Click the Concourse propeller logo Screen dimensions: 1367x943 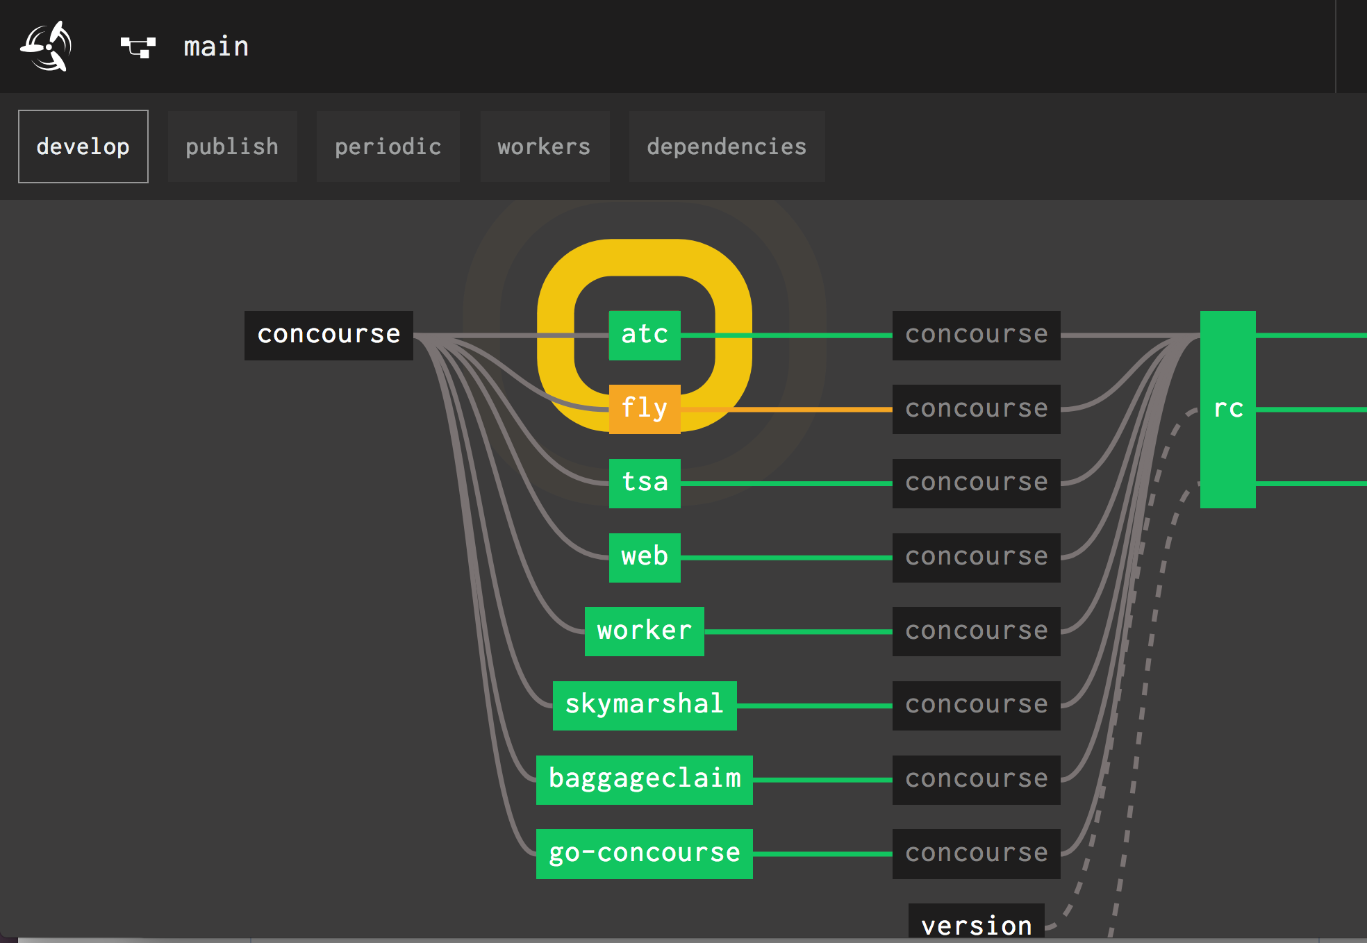[x=46, y=47]
